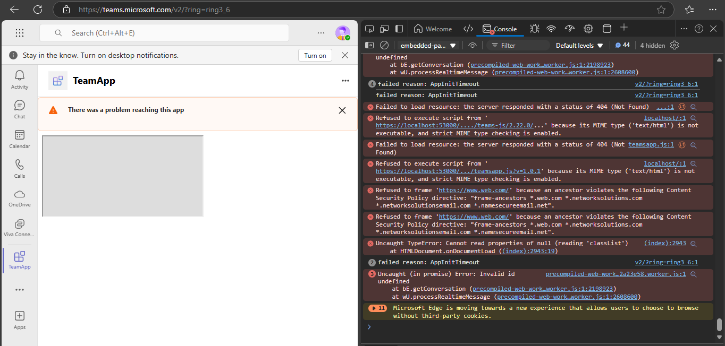This screenshot has width=725, height=346.
Task: Toggle the DevTools activity bar sidebar icon
Action: tap(399, 29)
